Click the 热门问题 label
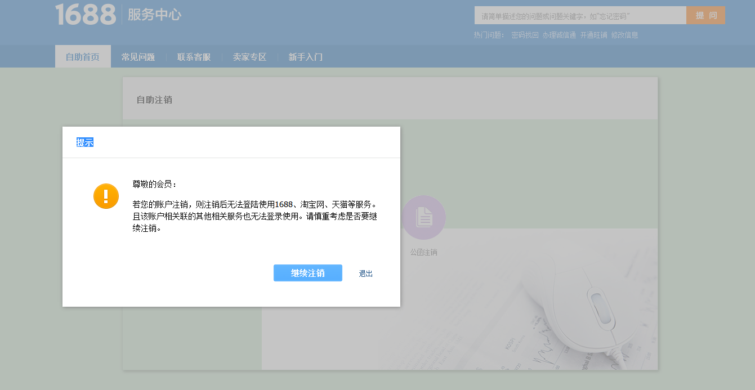 (490, 35)
